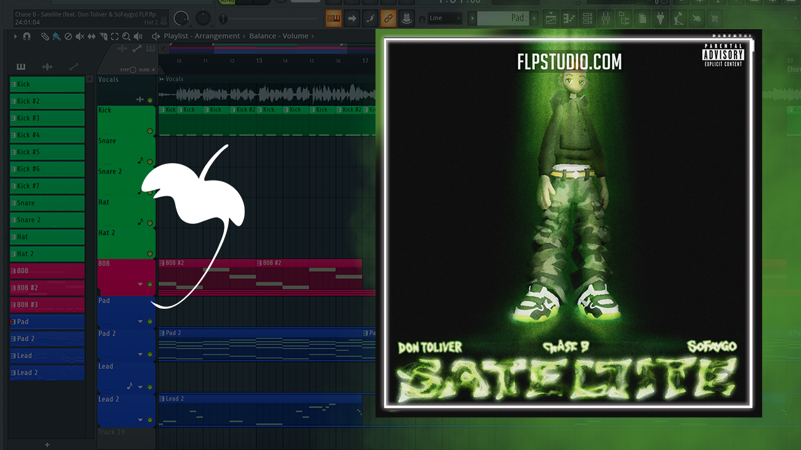Select the Zoom magnifier tool
The image size is (801, 450).
(126, 36)
